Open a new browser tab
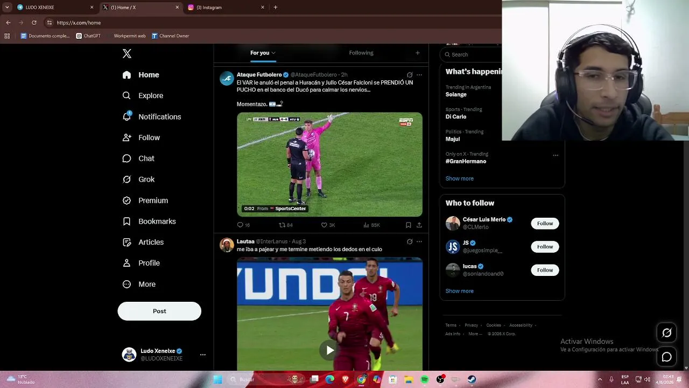Image resolution: width=689 pixels, height=388 pixels. tap(275, 8)
